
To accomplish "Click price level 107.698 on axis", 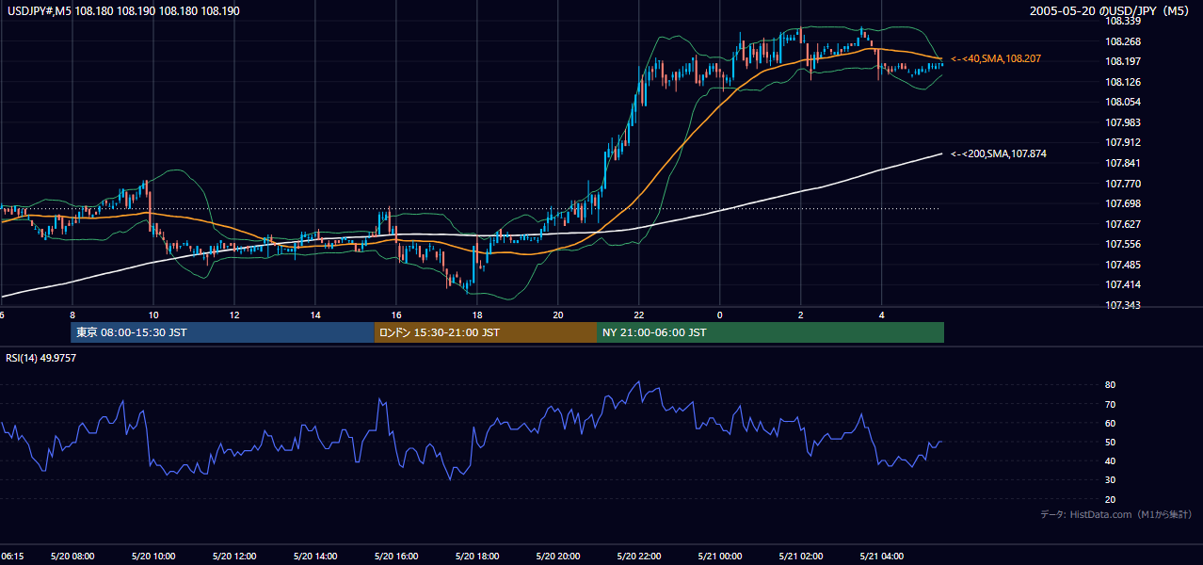I will click(x=1123, y=203).
